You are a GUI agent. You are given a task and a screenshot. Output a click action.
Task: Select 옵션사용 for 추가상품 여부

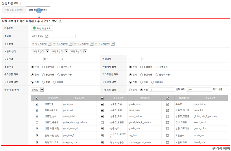43,75
